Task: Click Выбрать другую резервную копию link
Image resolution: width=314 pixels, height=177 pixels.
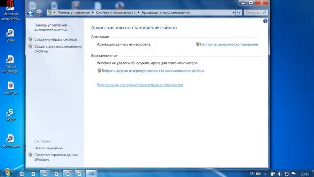Action: tap(153, 71)
